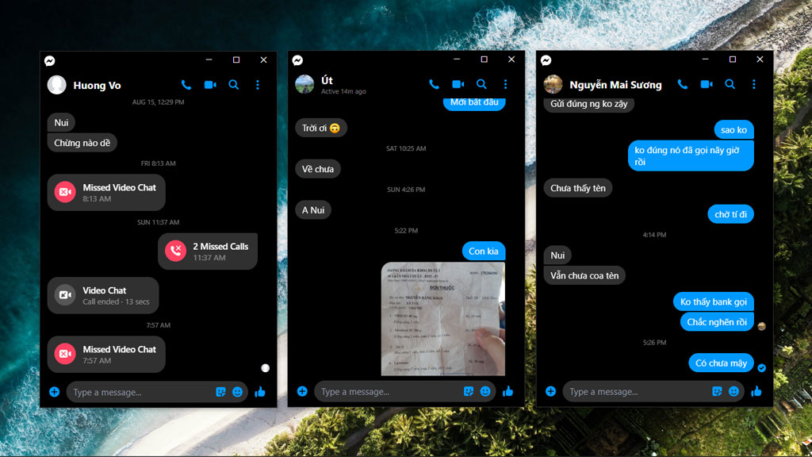Screen dimensions: 812x457
Task: Click the Missed Video Chat entry from 7:57 AM
Action: (x=105, y=353)
